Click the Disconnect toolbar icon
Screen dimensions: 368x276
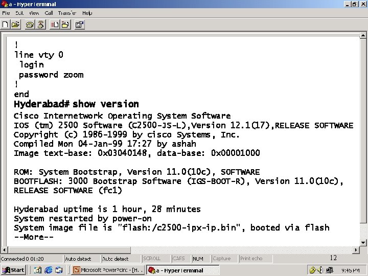coord(40,25)
